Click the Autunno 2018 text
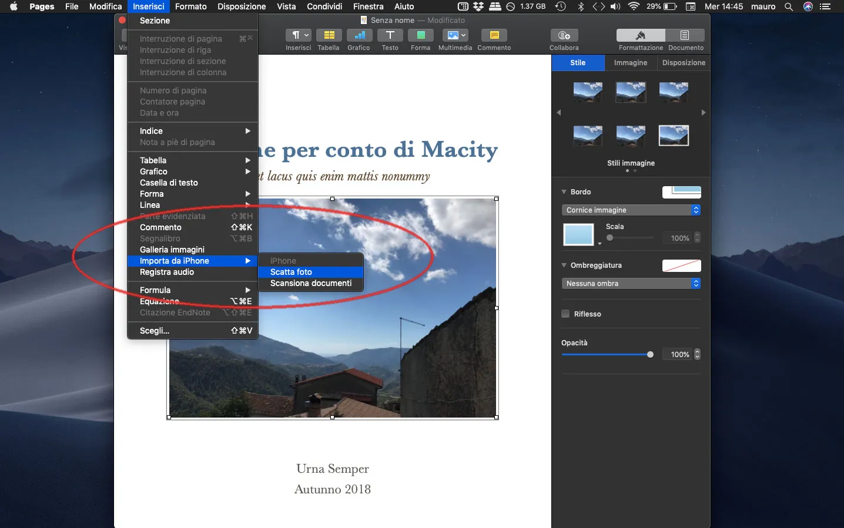This screenshot has height=528, width=844. tap(333, 489)
